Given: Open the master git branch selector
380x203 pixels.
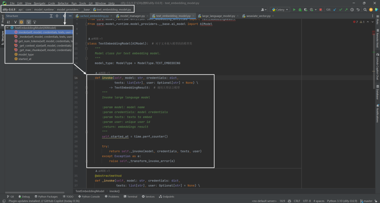Looking at the screenshot, I should (x=366, y=201).
